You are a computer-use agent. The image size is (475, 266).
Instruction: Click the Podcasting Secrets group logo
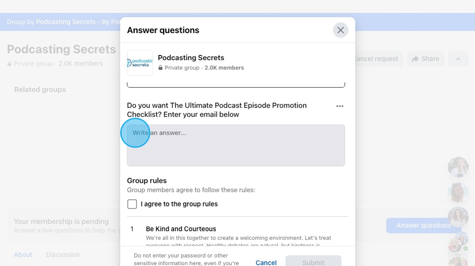pos(140,63)
